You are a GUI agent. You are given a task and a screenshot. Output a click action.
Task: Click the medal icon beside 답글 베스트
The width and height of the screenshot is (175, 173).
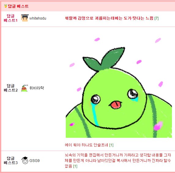click(6, 6)
